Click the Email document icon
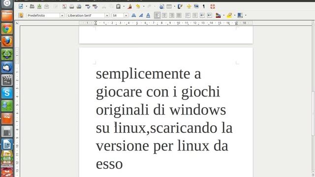Viewport: 315px width, 177px height. 47,6
